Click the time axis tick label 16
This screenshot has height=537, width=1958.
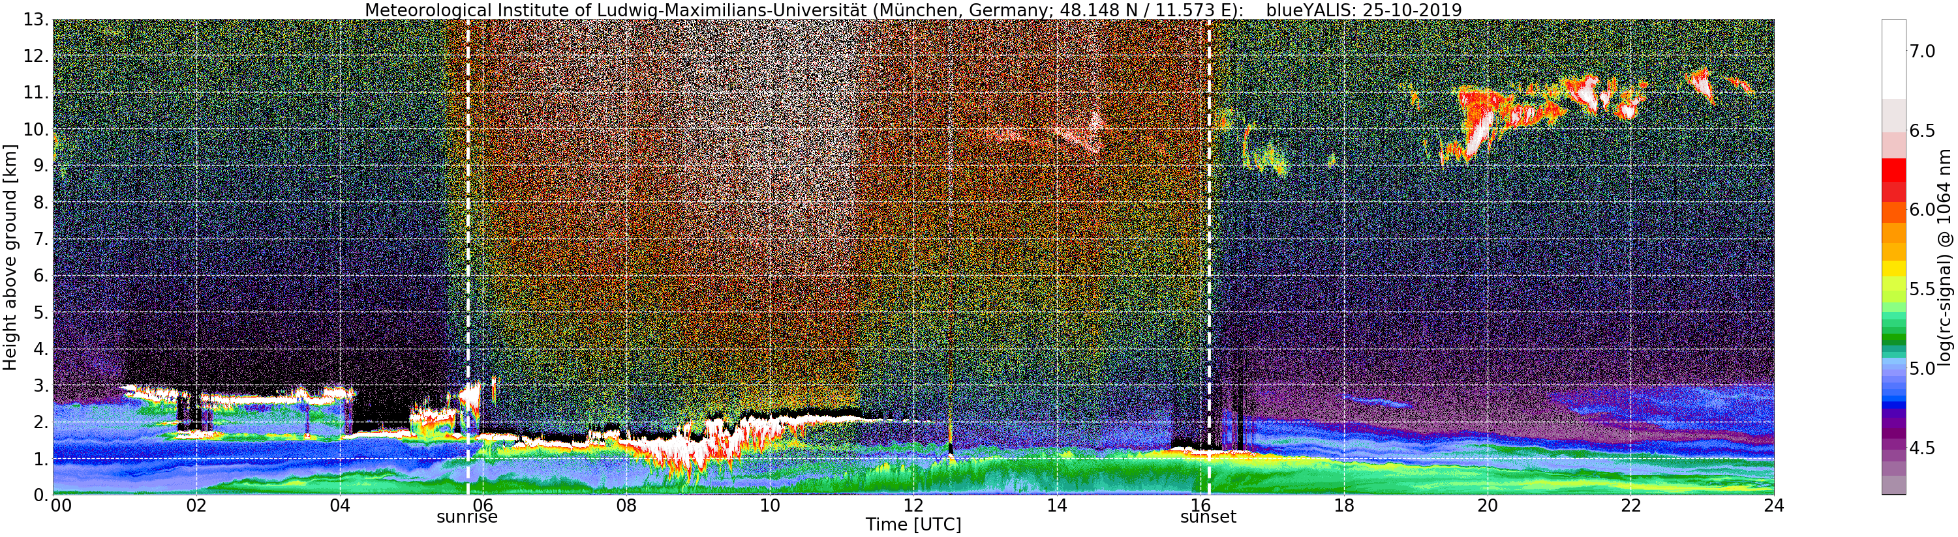point(1201,505)
